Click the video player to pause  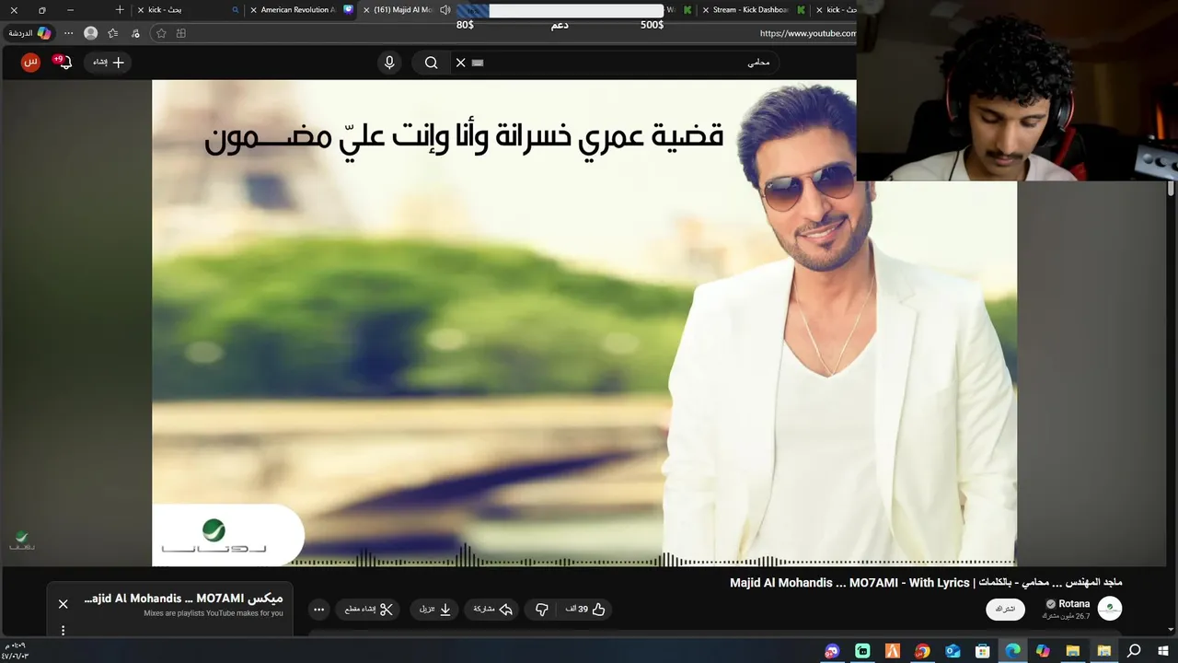(x=583, y=322)
